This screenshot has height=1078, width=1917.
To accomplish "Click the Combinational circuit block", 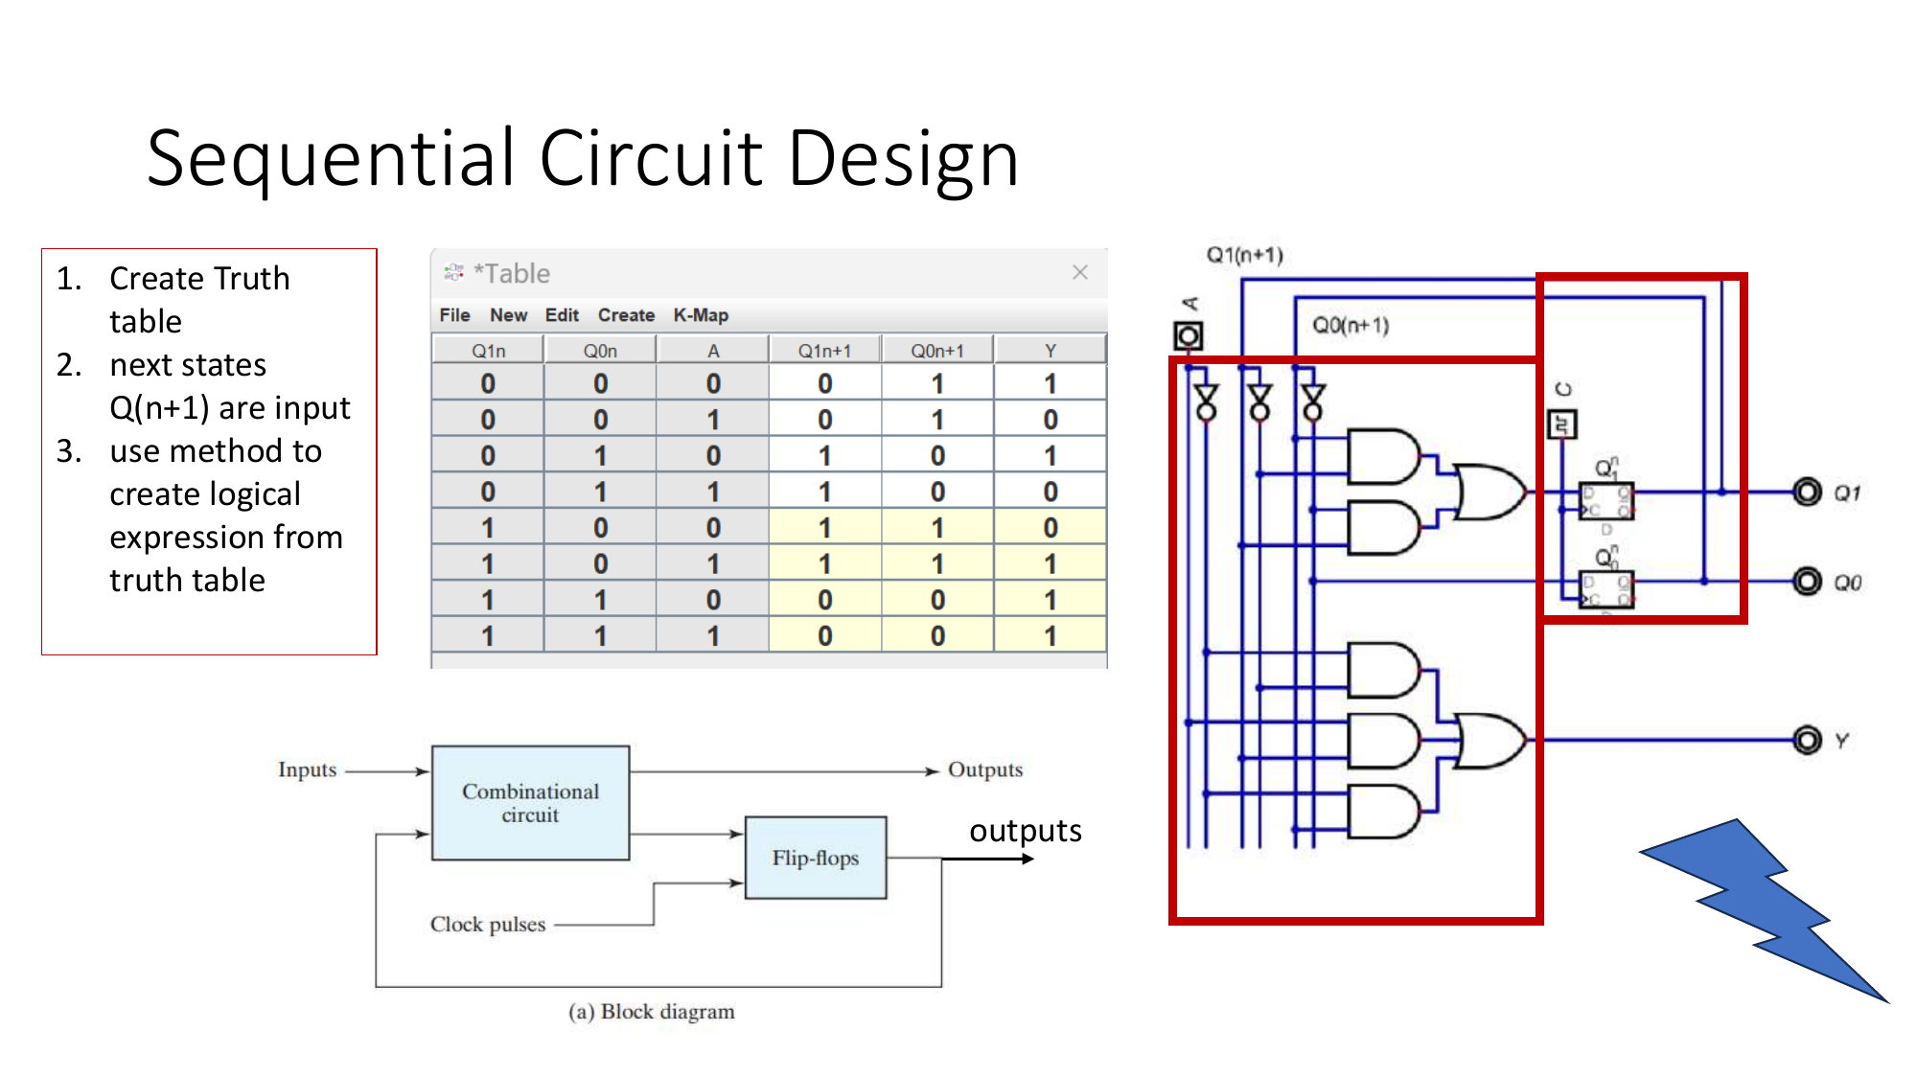I will point(530,803).
